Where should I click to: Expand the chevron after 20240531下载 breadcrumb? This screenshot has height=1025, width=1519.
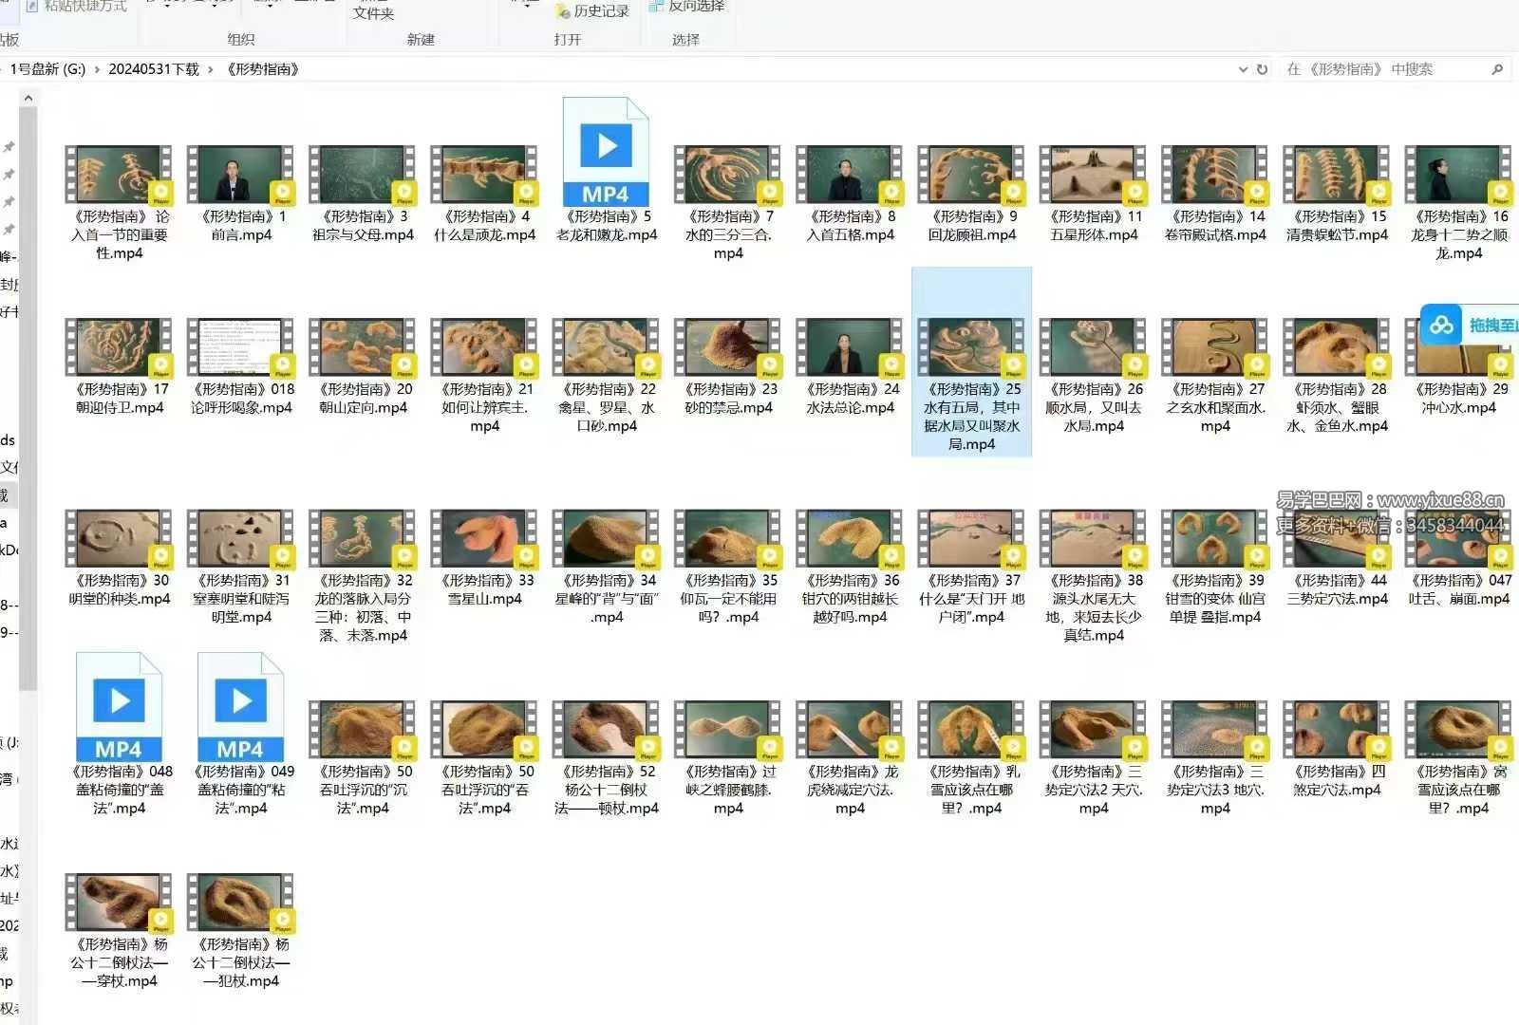coord(211,69)
